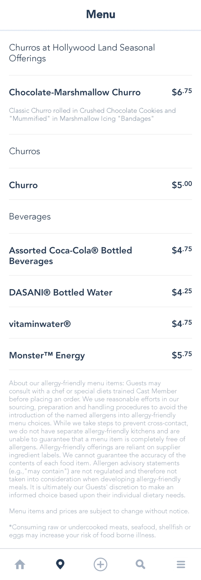Tap the home icon in bottom bar

20,564
